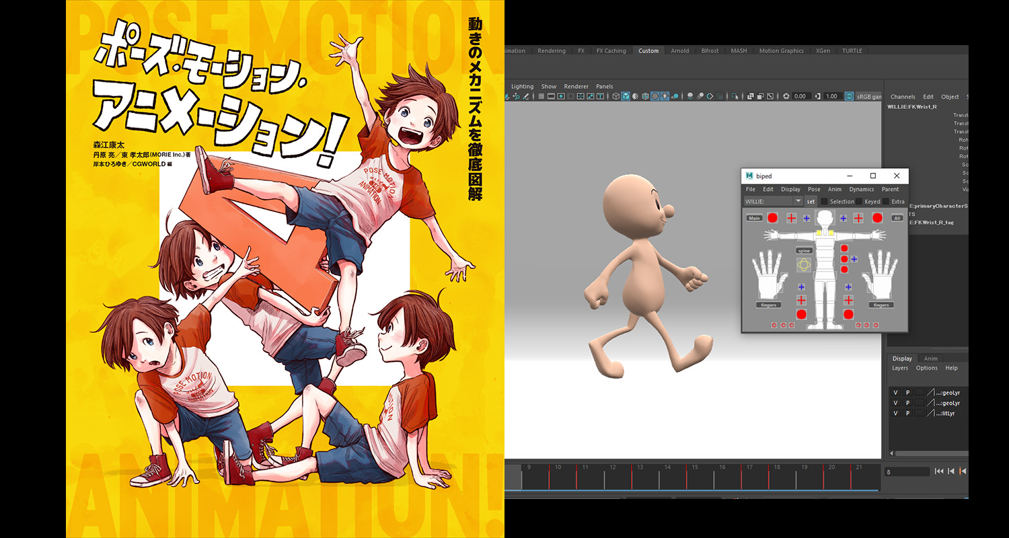The height and width of the screenshot is (538, 1009).
Task: Toggle visibility V of the litLyr layer
Action: pos(895,414)
